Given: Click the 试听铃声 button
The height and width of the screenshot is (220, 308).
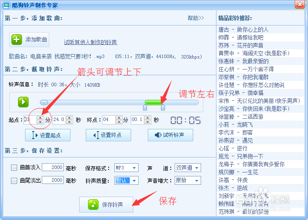Looking at the screenshot, I should pyautogui.click(x=171, y=135).
